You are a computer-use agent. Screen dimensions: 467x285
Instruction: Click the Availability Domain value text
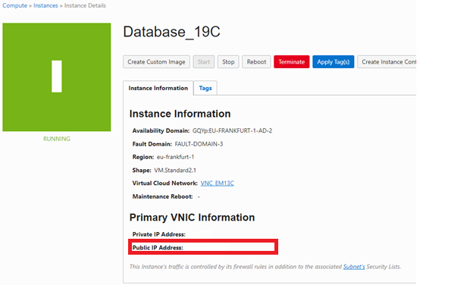(232, 130)
